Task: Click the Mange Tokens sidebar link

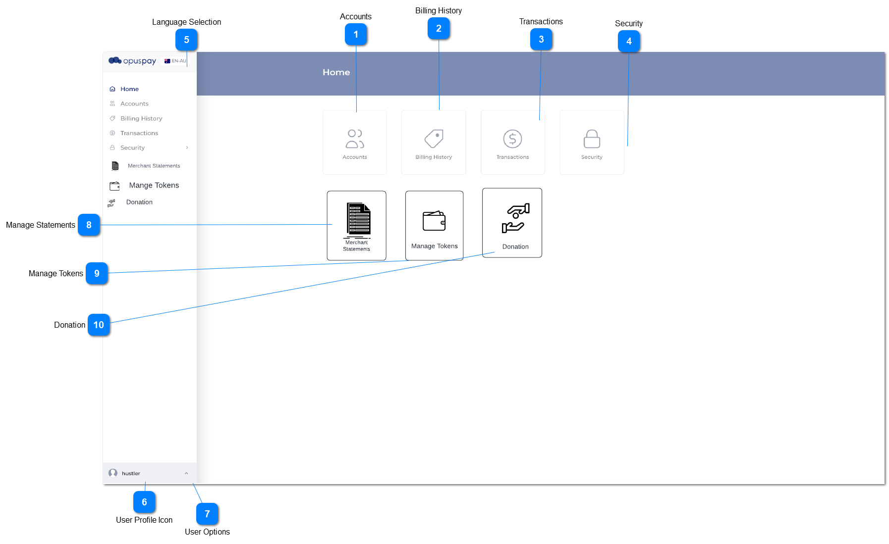Action: (x=154, y=185)
